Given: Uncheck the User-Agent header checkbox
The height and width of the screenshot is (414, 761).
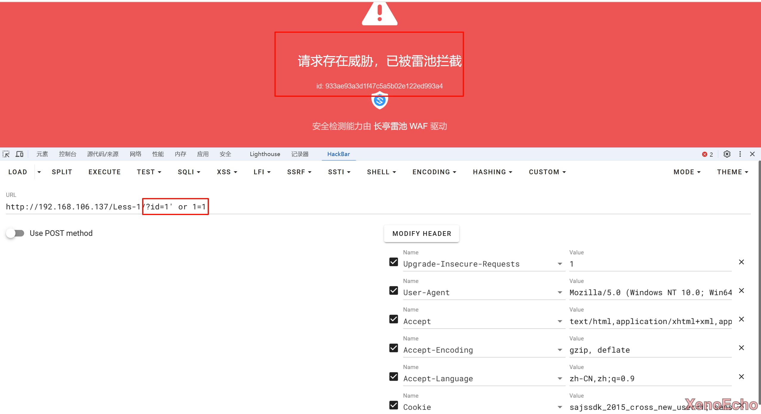Looking at the screenshot, I should [x=394, y=291].
